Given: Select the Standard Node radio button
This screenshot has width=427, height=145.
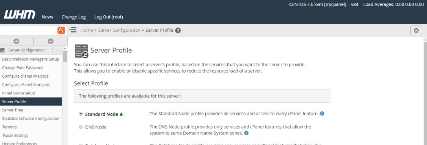Looking at the screenshot, I should (81, 114).
